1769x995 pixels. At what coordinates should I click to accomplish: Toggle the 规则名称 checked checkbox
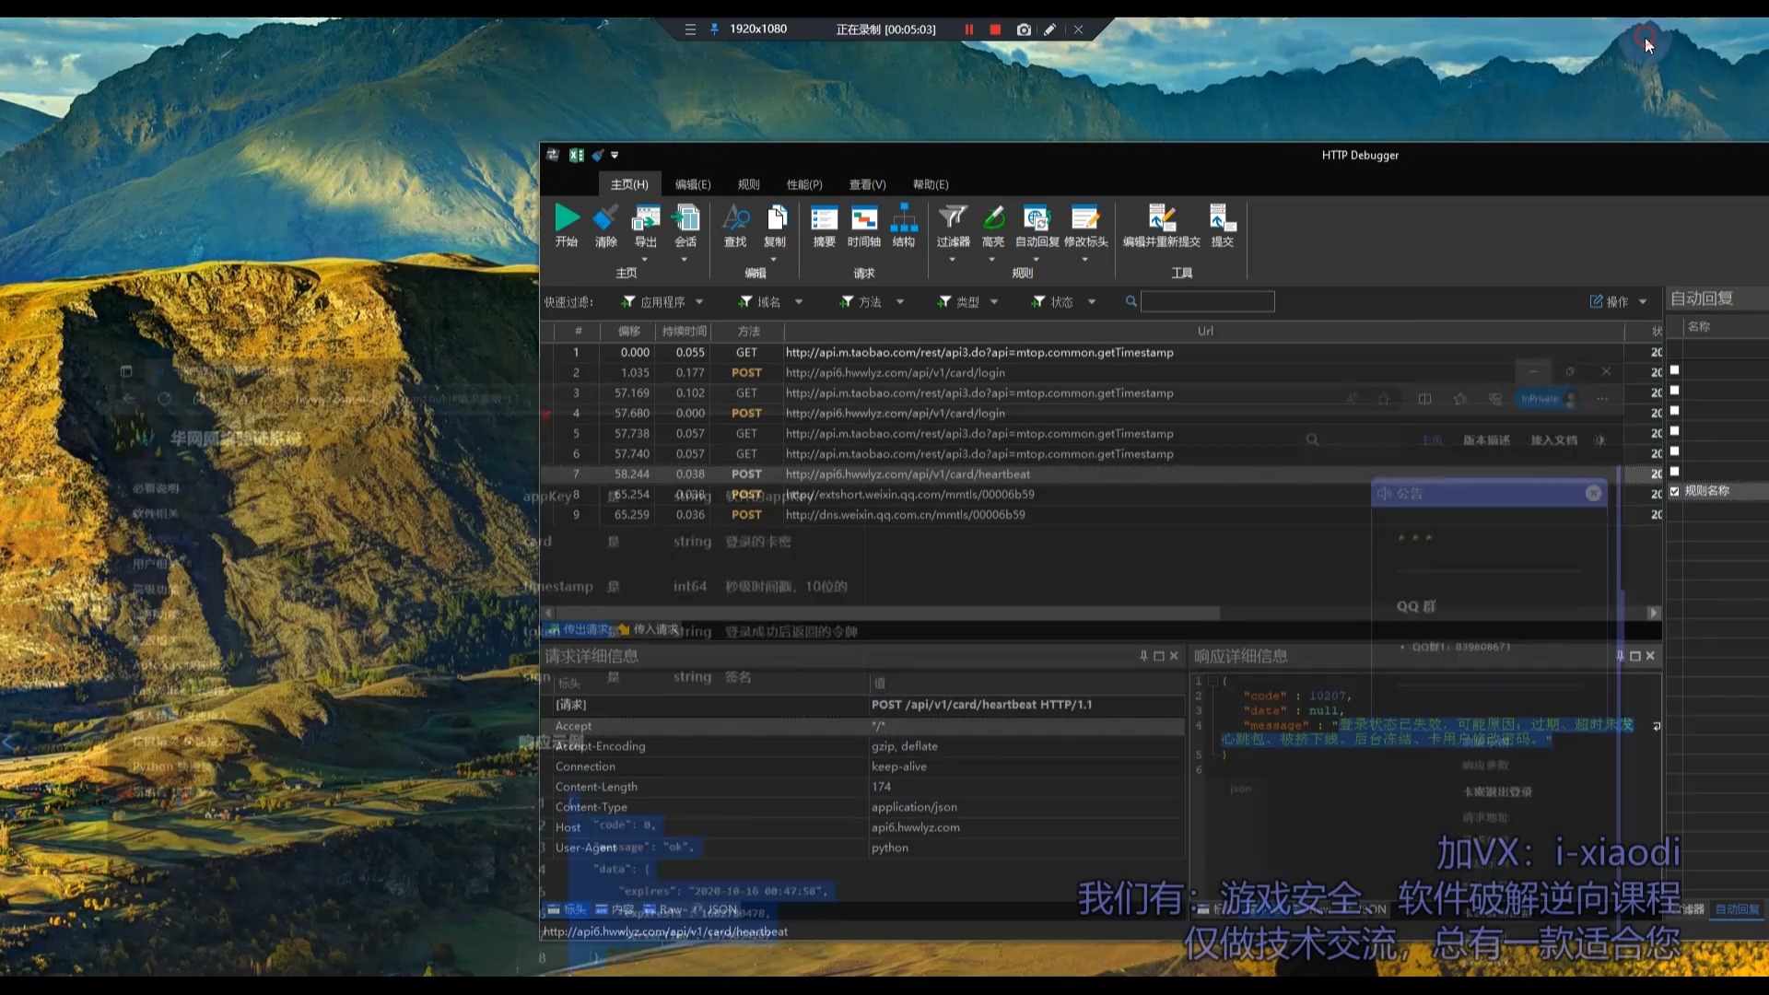[x=1675, y=491]
